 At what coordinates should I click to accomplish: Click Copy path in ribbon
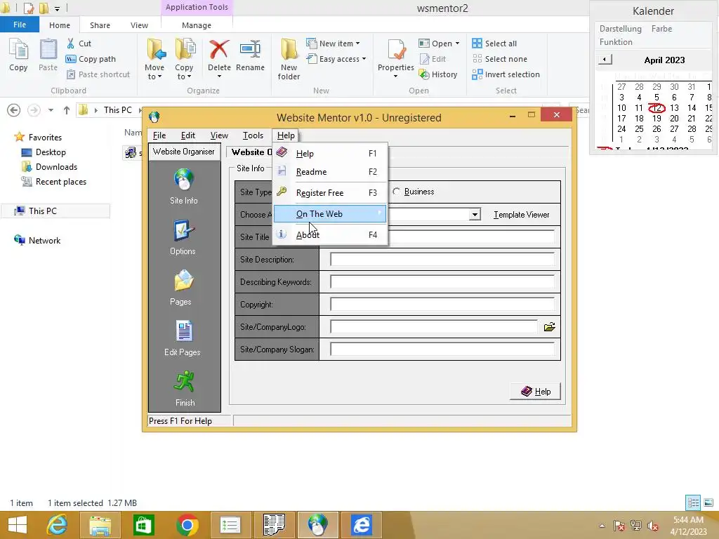click(x=91, y=59)
